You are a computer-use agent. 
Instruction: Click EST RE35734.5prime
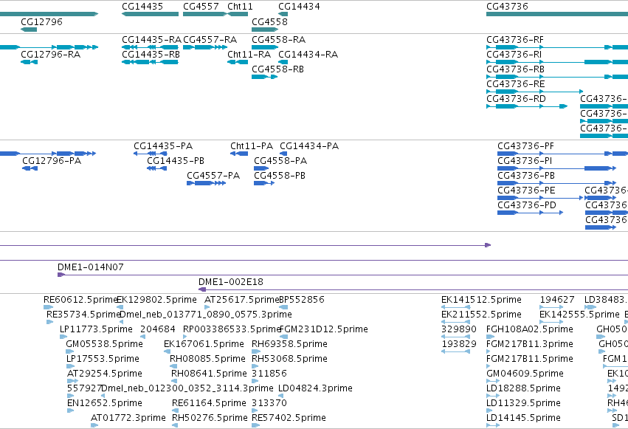pyautogui.click(x=83, y=315)
